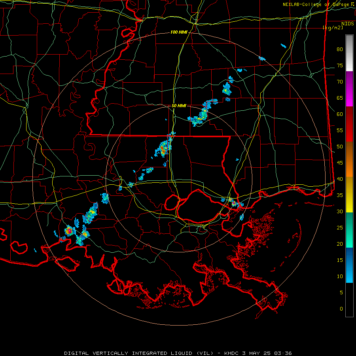Click the scale value 75

click(x=340, y=66)
